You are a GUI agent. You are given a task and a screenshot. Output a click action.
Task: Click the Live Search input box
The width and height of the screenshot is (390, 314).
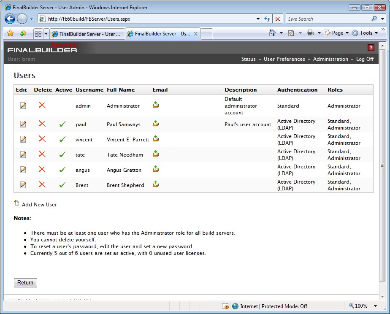point(328,19)
